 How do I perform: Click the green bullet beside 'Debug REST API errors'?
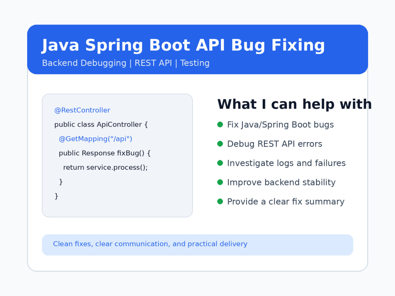[x=220, y=144]
